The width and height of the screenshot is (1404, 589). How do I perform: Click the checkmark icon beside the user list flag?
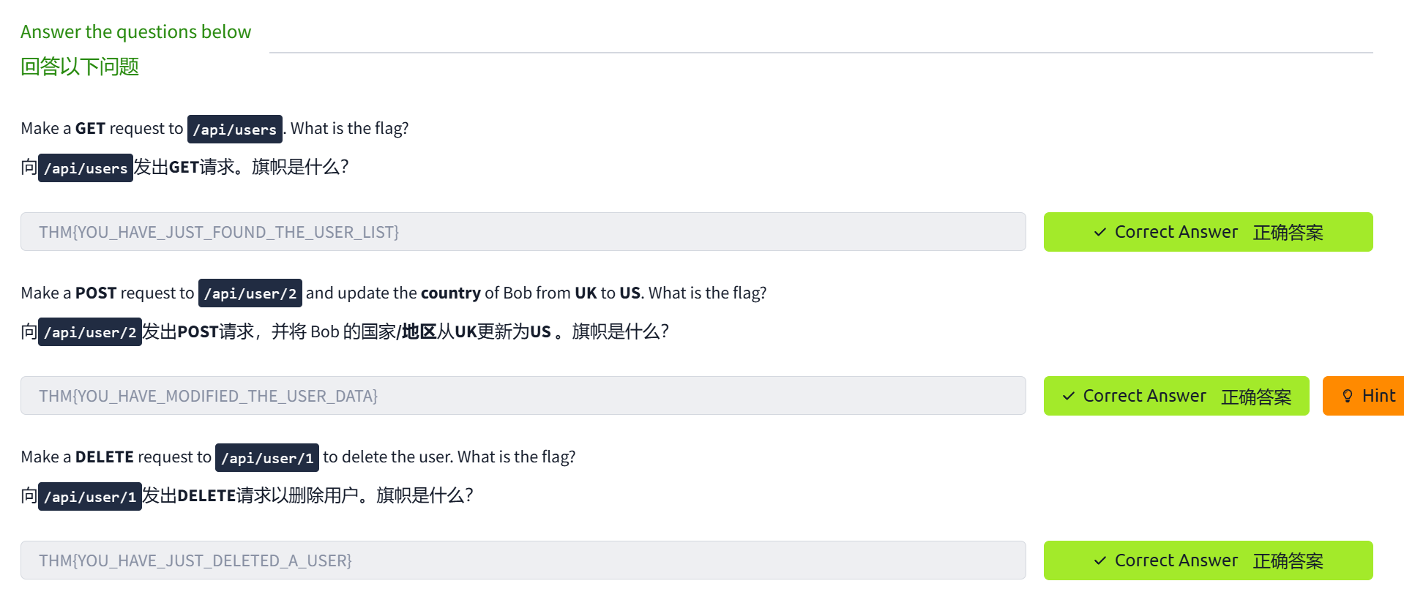click(x=1099, y=233)
